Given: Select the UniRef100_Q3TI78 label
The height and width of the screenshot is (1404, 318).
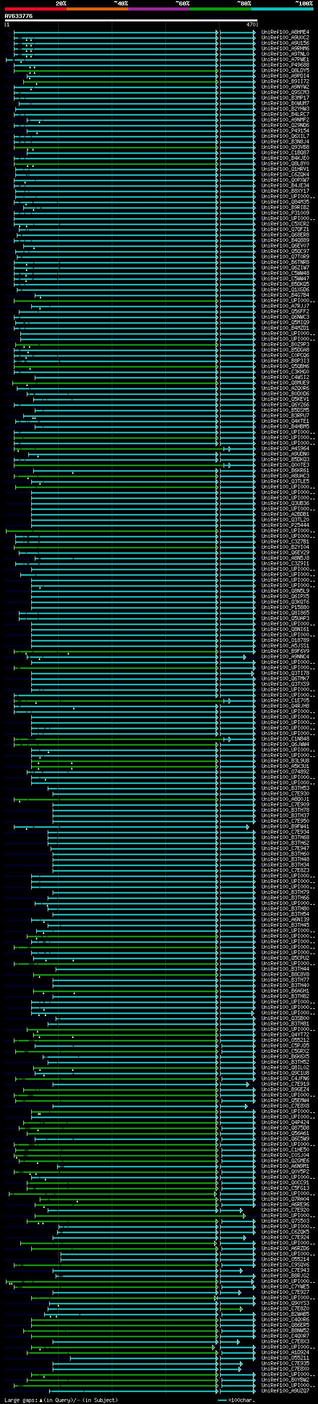Looking at the screenshot, I should 285,673.
